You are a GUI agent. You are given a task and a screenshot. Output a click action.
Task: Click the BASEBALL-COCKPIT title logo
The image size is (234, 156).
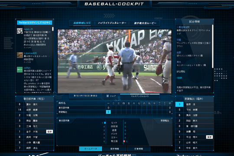[114, 4]
